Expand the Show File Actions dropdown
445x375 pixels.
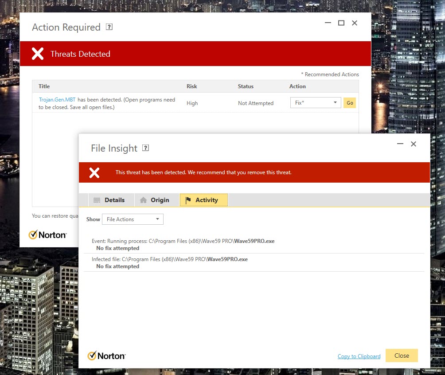(x=133, y=219)
